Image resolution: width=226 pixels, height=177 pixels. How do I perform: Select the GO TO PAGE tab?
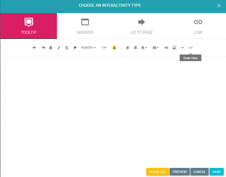point(142,26)
